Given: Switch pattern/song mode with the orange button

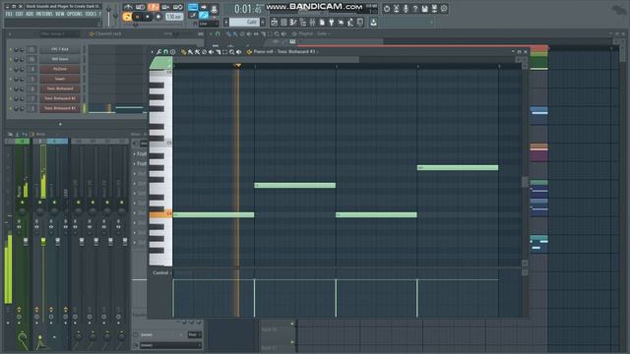Looking at the screenshot, I should (x=127, y=17).
